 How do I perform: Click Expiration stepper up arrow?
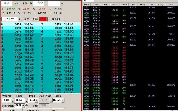tap(27, 105)
